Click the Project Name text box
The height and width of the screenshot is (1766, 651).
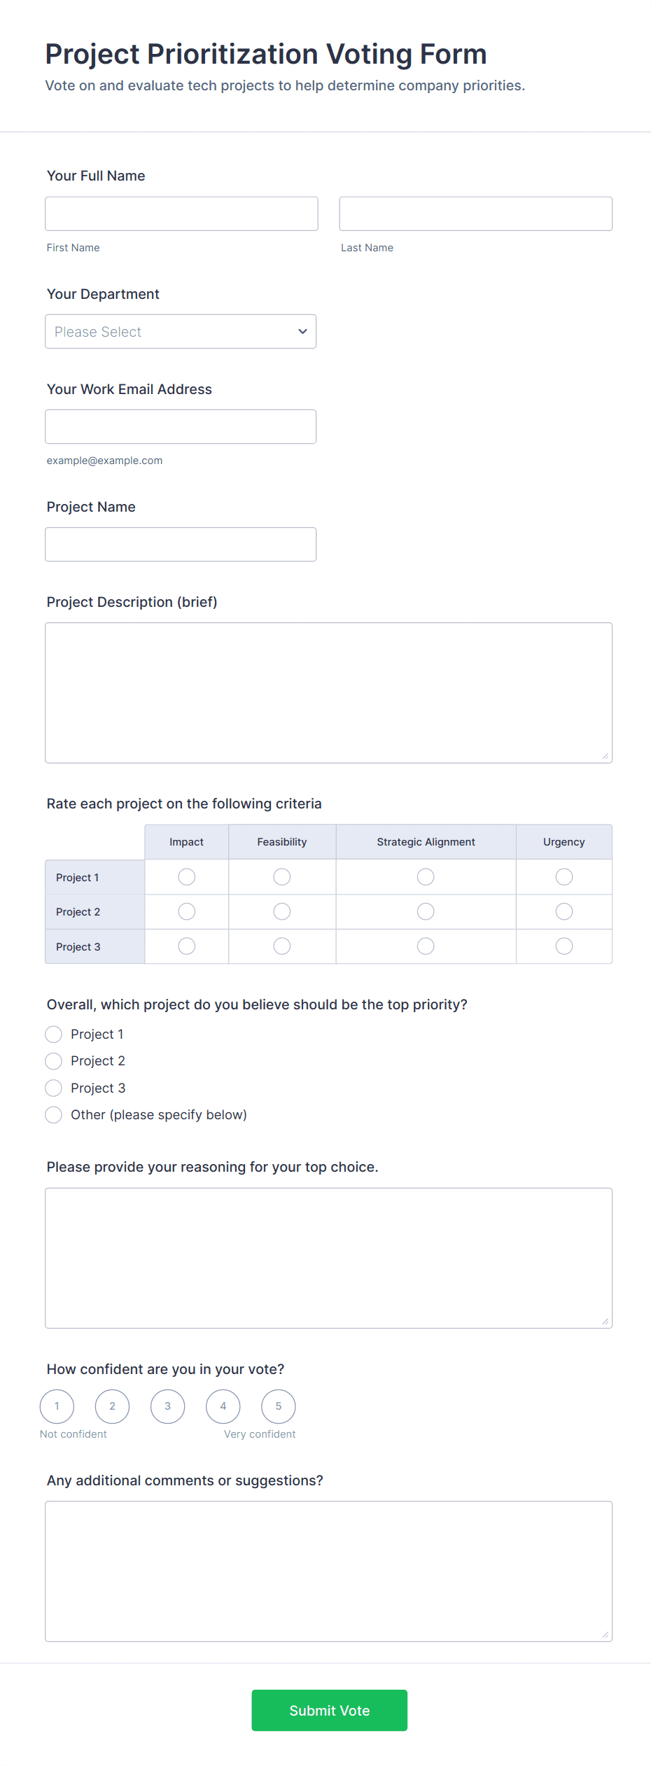(x=181, y=545)
